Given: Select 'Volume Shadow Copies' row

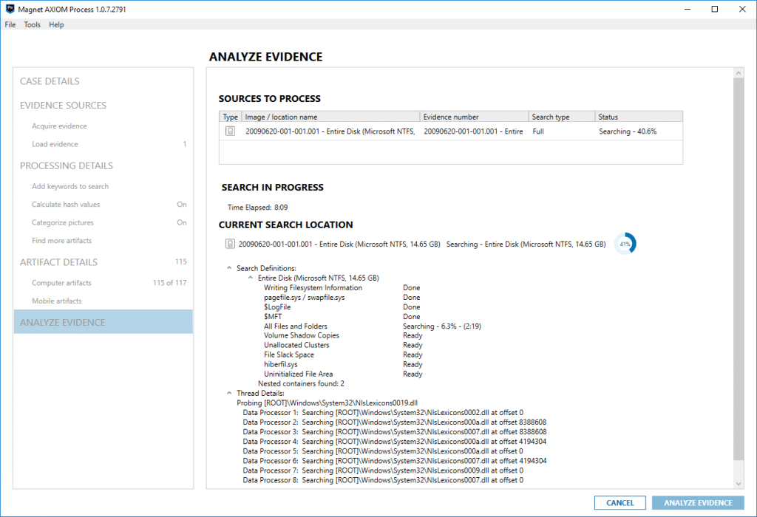Looking at the screenshot, I should (x=302, y=335).
